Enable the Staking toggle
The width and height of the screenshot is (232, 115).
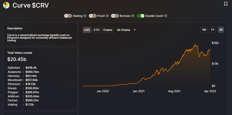coord(68,16)
